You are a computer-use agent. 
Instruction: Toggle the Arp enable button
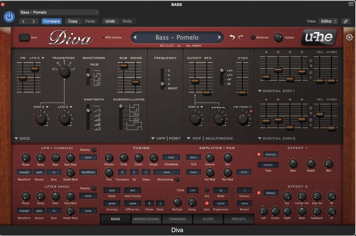coord(207,190)
